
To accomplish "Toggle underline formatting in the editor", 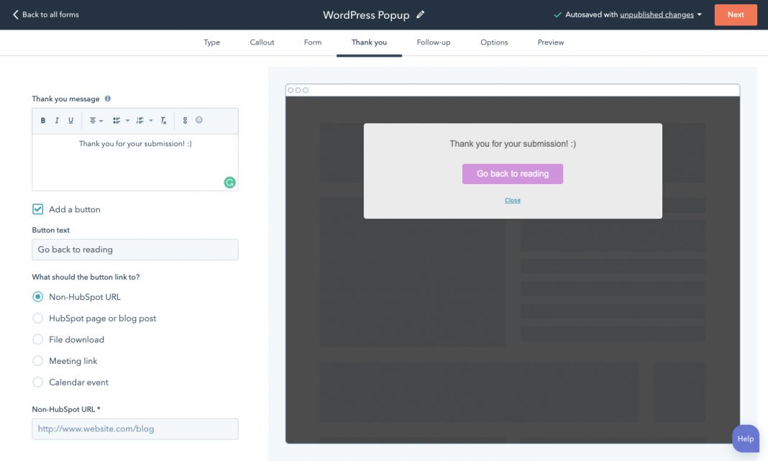I will 70,120.
